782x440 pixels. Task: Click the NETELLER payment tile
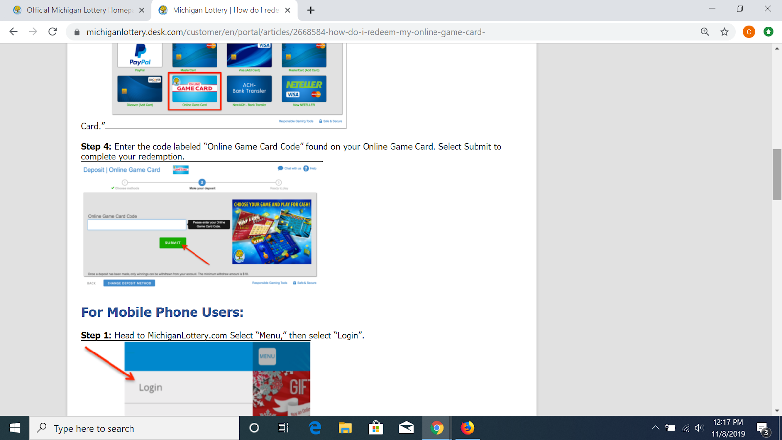pos(304,88)
